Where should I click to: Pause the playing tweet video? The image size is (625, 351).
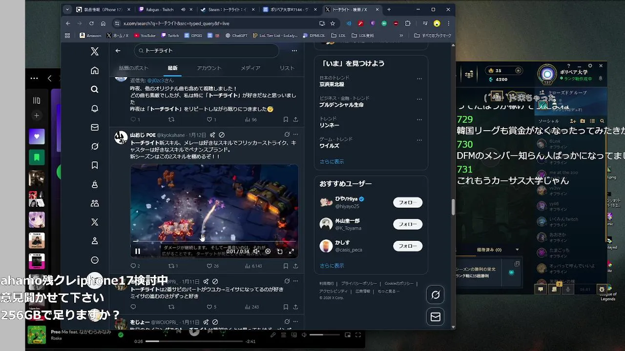(138, 252)
